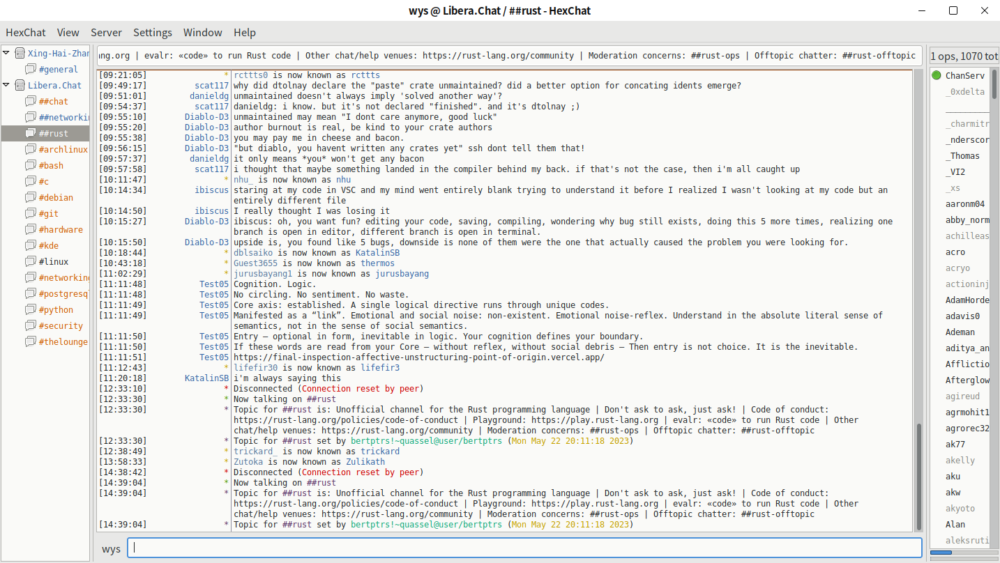Select user adavis0 in the user list
Viewport: 1000px width, 563px height.
pyautogui.click(x=962, y=316)
